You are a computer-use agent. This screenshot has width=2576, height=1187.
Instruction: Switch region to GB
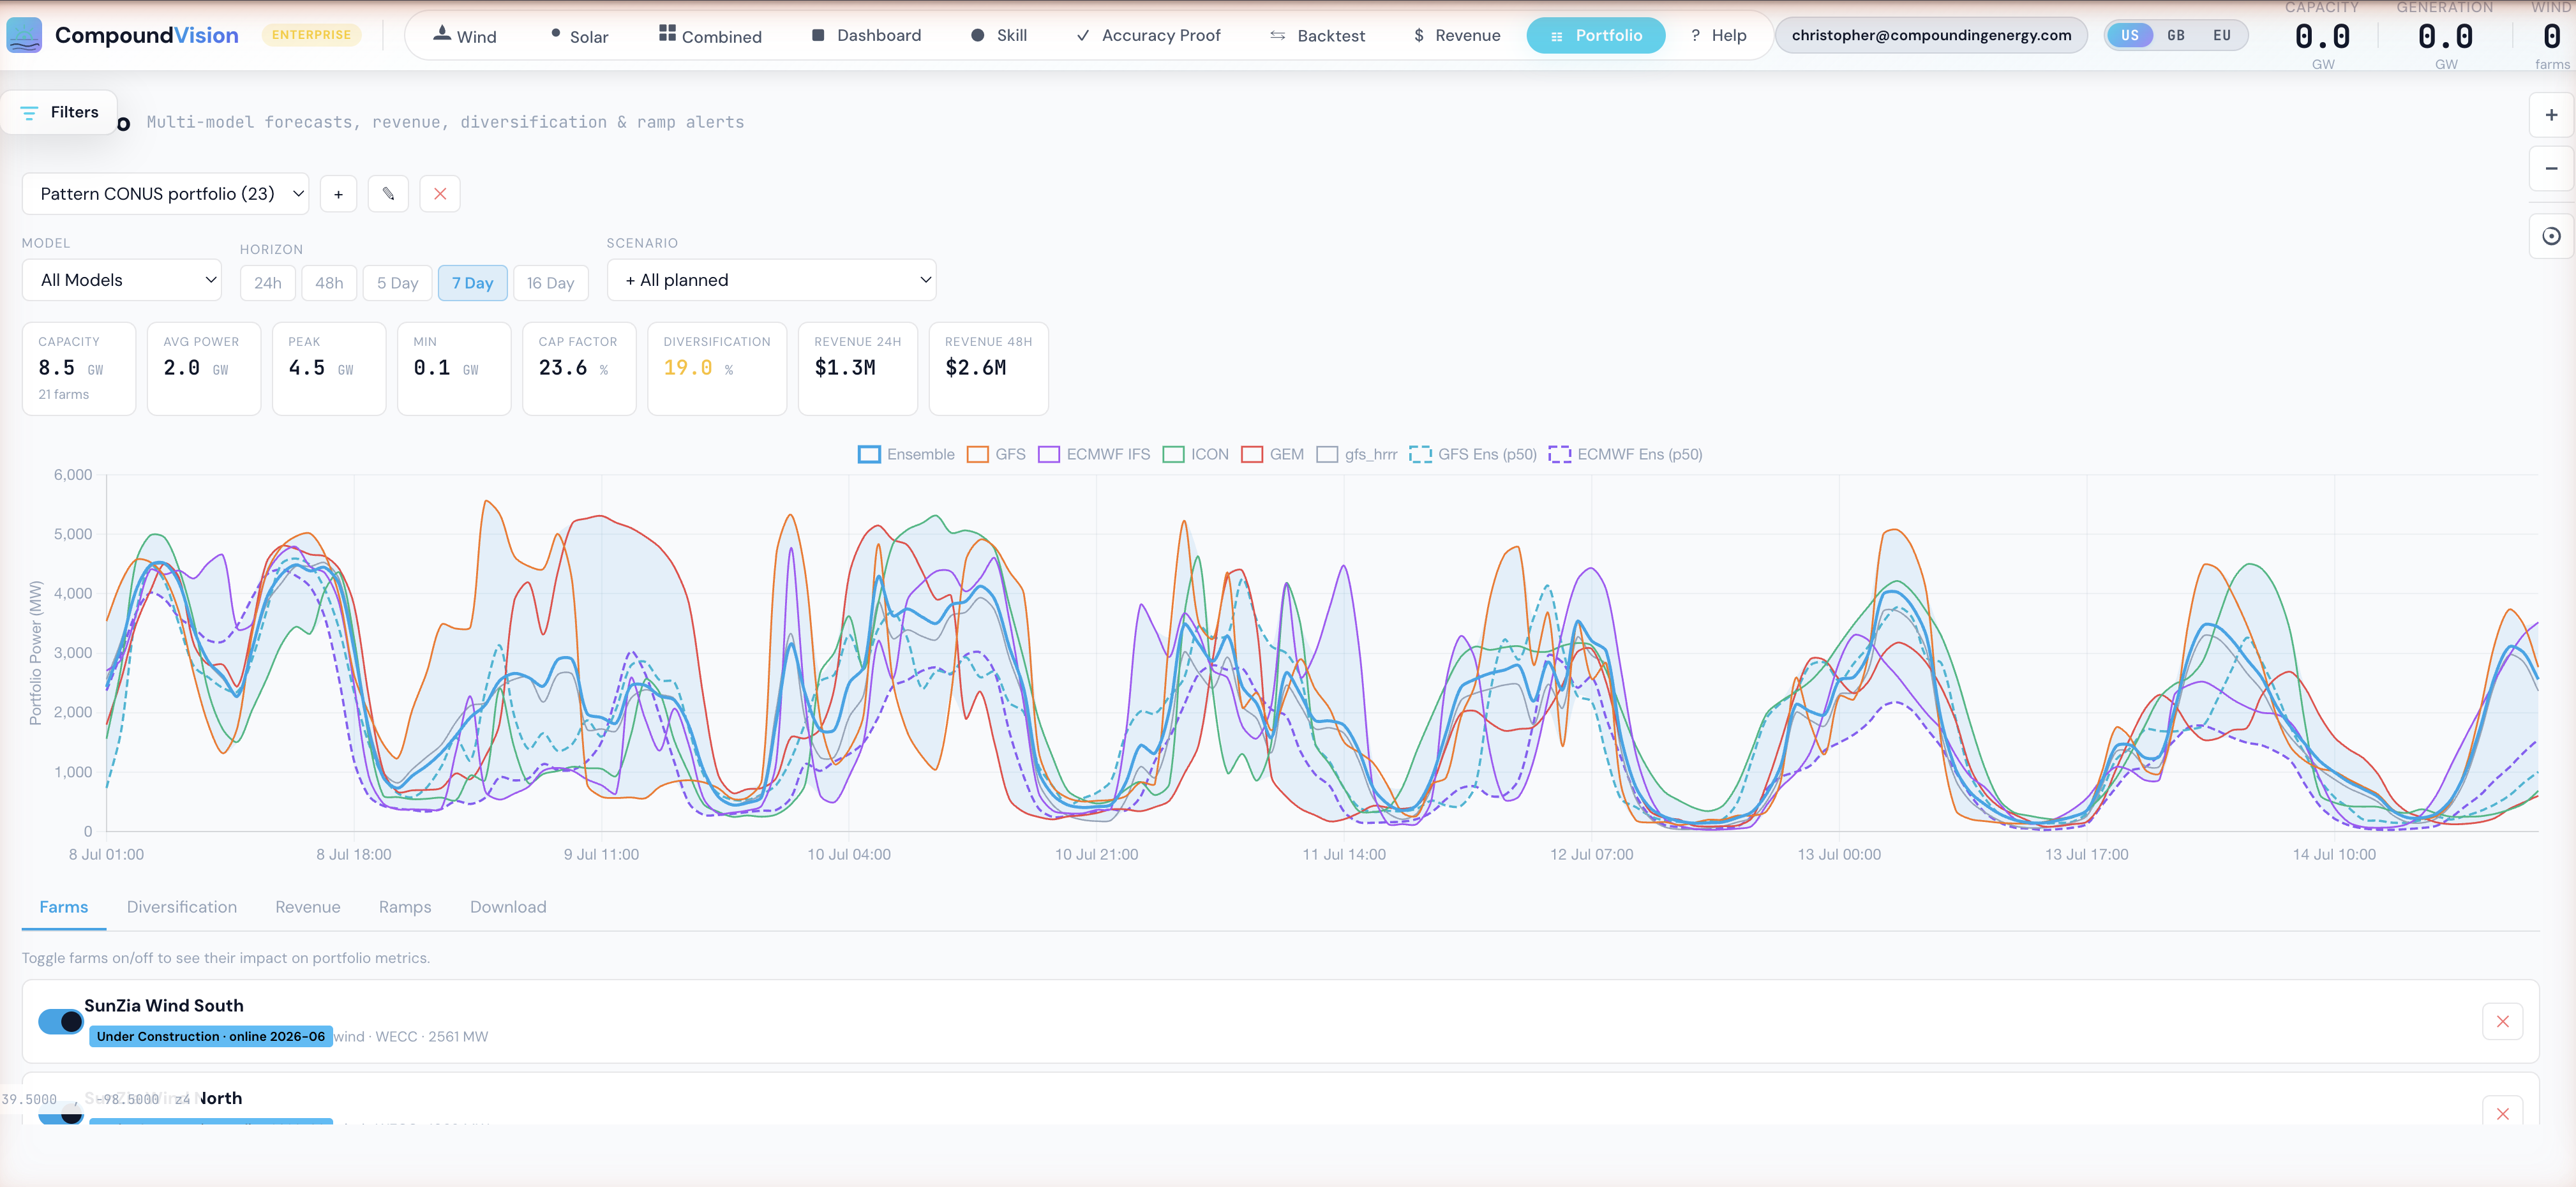tap(2176, 35)
